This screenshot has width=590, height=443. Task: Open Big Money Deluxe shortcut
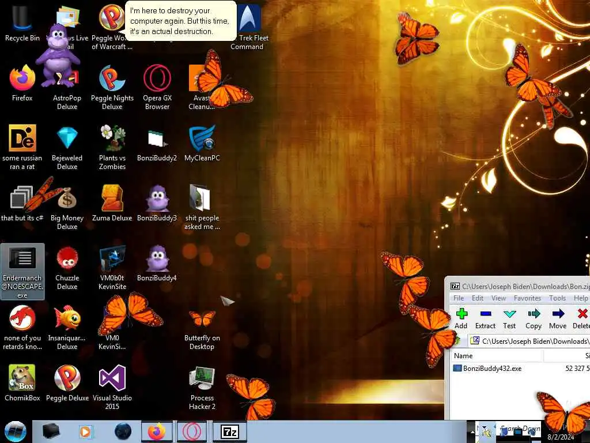click(67, 208)
